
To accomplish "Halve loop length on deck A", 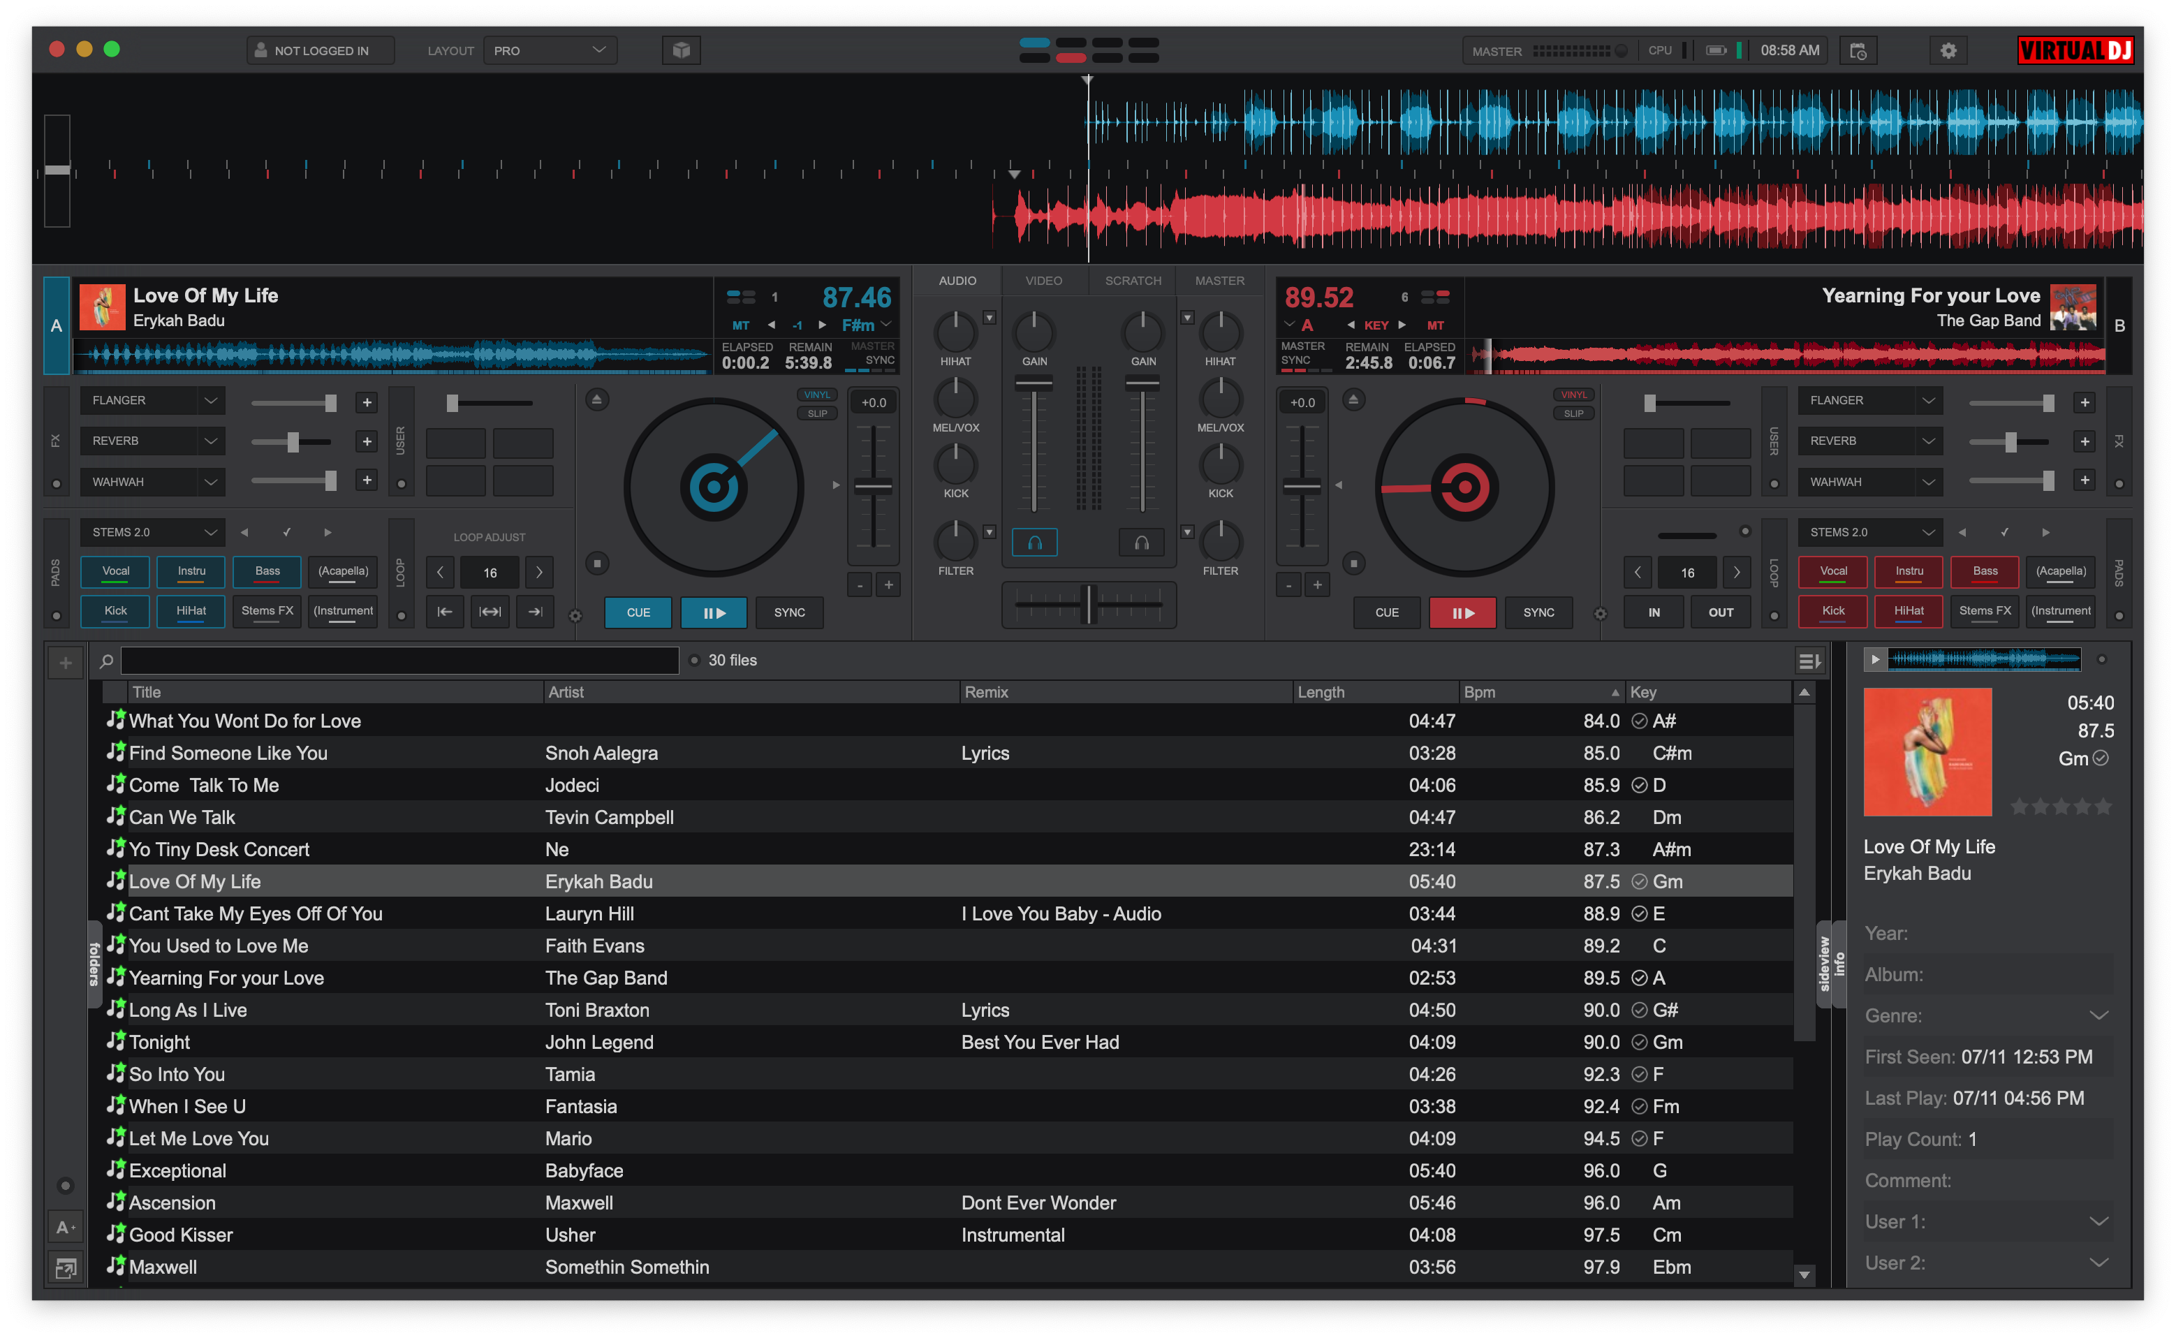I will point(440,573).
